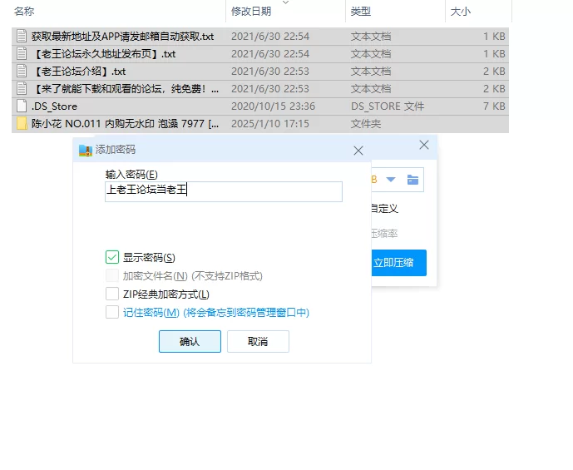Enable ZIP经典加密方式(L) checkbox
Screen dimensions: 573x470
112,294
